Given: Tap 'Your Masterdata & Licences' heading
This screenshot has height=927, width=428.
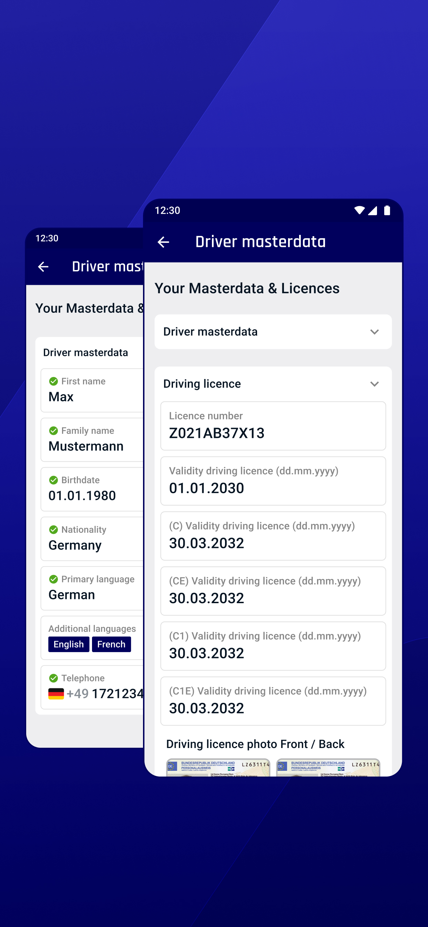Looking at the screenshot, I should point(247,288).
